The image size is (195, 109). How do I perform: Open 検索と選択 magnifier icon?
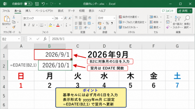[x=187, y=18]
